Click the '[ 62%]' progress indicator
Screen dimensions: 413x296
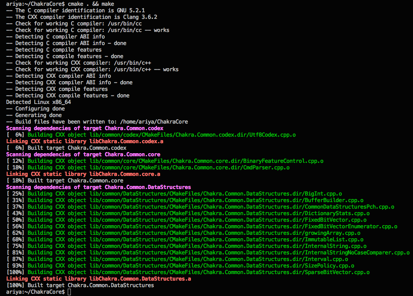click(x=15, y=233)
